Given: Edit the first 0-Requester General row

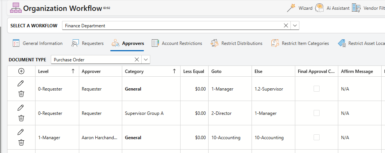Looking at the screenshot, I should pos(21,83).
